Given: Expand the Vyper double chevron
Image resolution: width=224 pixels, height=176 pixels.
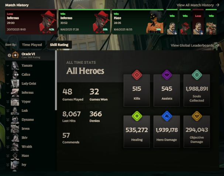Looking at the screenshot, I should pyautogui.click(x=8, y=101).
